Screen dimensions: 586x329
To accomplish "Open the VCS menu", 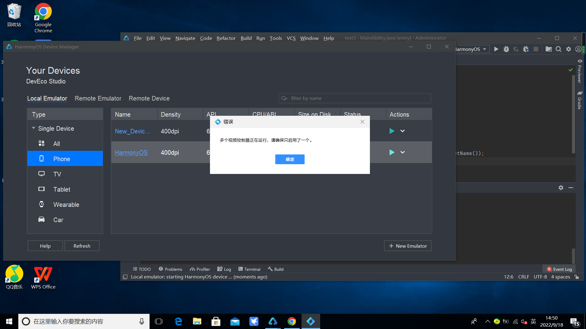I will tap(291, 38).
